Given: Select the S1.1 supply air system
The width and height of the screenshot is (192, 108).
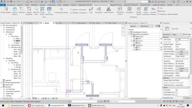Looking at the screenshot, I should pos(139,50).
